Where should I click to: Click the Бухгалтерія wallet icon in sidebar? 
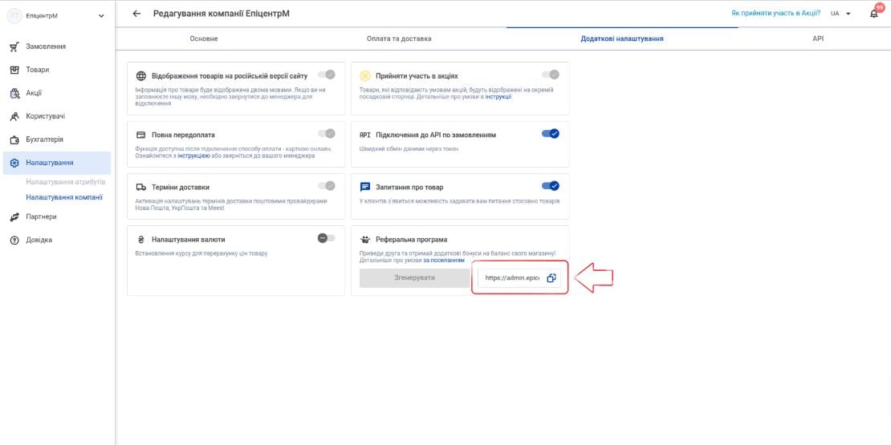[14, 140]
